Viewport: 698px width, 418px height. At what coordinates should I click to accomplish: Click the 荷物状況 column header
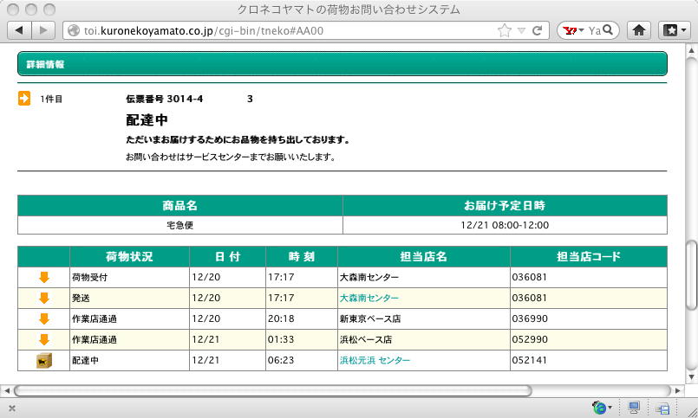coord(129,256)
